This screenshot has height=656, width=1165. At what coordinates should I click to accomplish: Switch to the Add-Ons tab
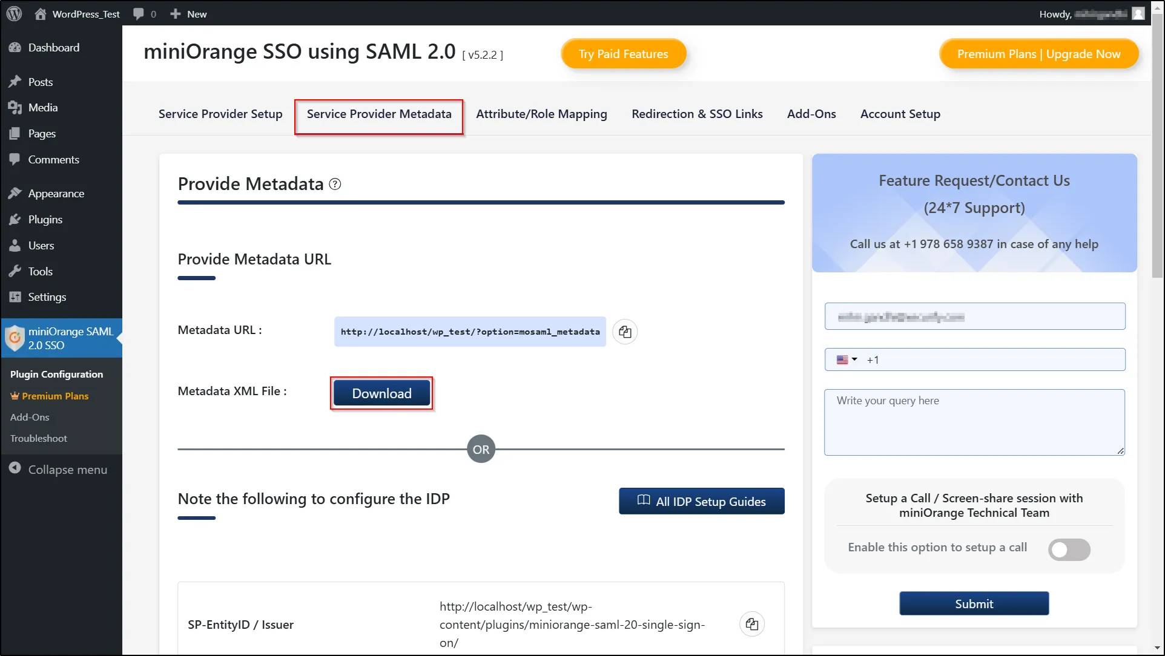tap(811, 114)
